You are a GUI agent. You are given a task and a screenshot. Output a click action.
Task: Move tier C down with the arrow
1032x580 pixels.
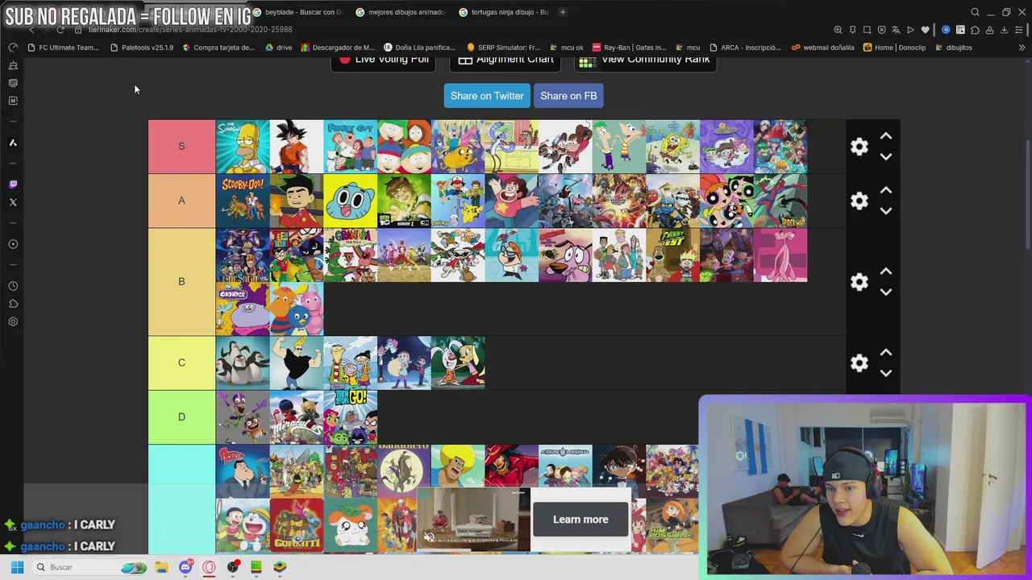[886, 373]
